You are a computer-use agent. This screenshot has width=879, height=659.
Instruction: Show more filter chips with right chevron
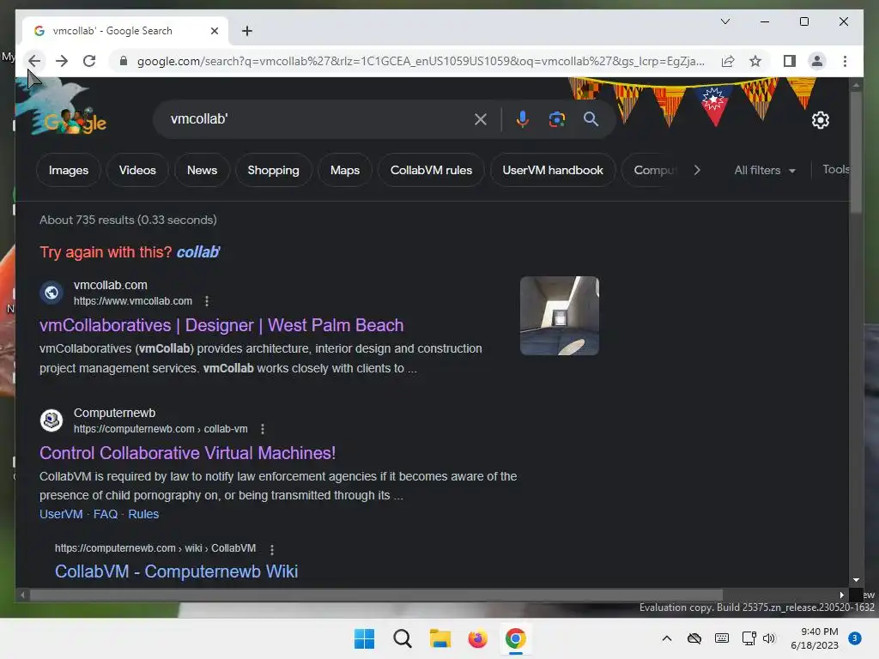(697, 170)
